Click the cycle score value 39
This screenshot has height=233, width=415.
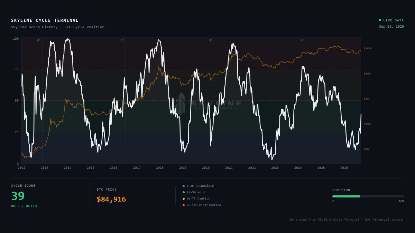[x=18, y=196]
